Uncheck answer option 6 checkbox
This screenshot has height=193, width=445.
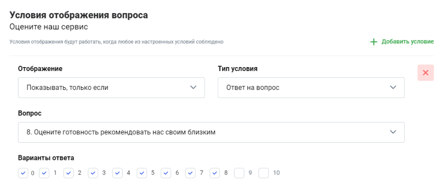pos(166,173)
